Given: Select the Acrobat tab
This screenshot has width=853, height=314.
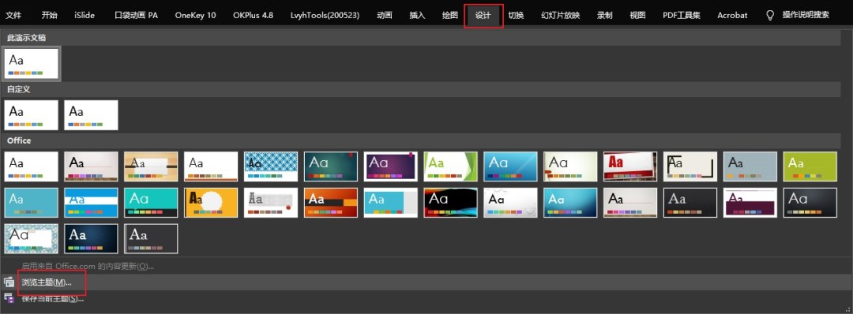Looking at the screenshot, I should click(732, 15).
